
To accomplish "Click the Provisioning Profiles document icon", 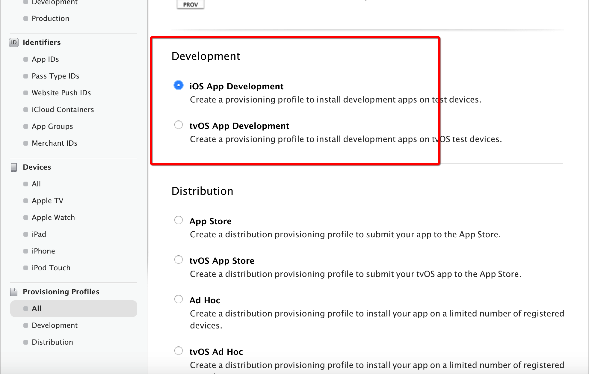I will tap(14, 292).
